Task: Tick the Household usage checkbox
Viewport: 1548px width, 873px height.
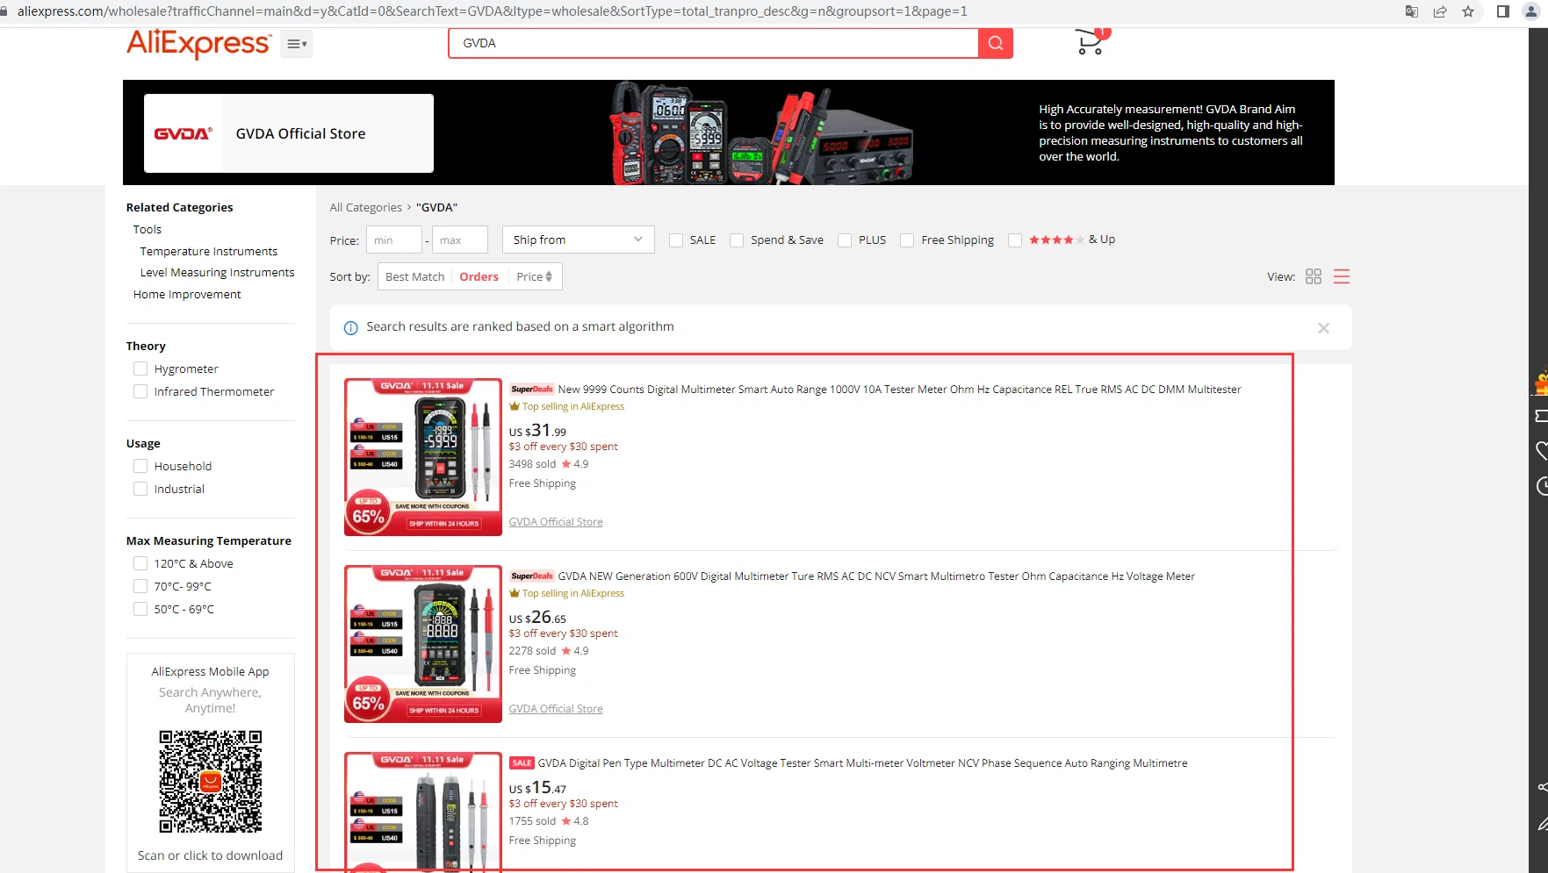Action: point(140,466)
